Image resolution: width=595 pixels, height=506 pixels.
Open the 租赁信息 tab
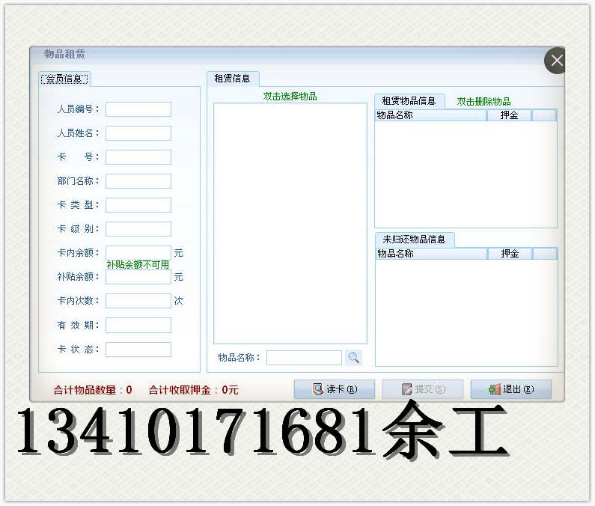pos(233,79)
